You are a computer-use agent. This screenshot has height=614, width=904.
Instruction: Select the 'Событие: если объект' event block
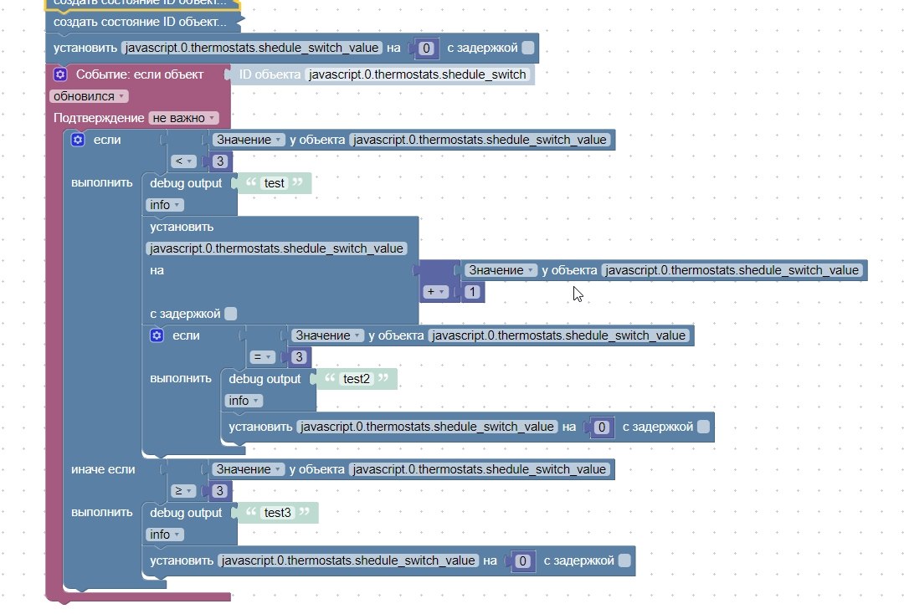(x=140, y=74)
